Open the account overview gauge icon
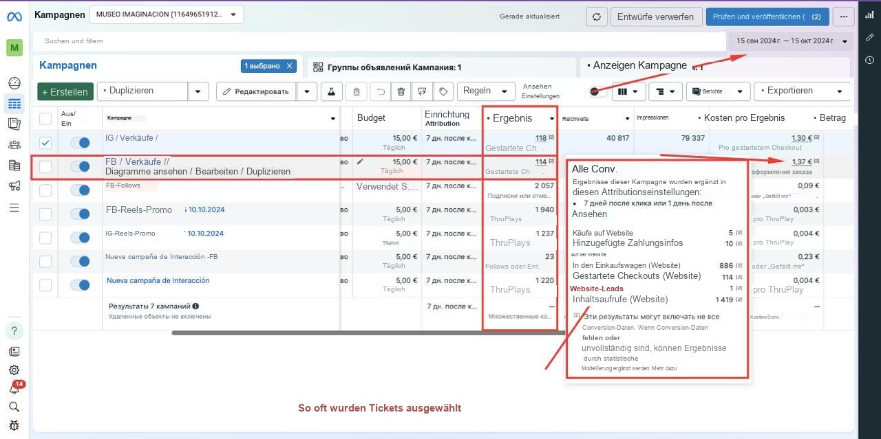This screenshot has height=439, width=881. pyautogui.click(x=14, y=83)
